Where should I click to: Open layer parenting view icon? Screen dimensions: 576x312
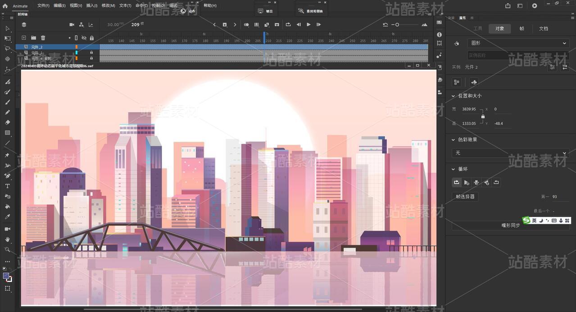[x=81, y=24]
